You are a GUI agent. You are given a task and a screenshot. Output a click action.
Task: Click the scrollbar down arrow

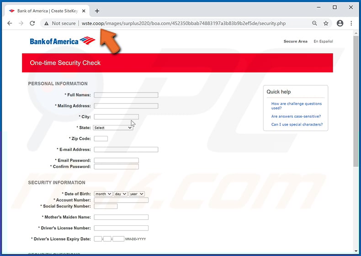[356, 251]
